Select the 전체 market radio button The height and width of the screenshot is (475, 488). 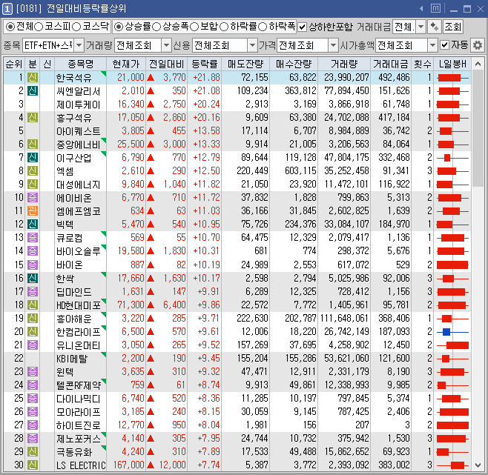coord(10,27)
